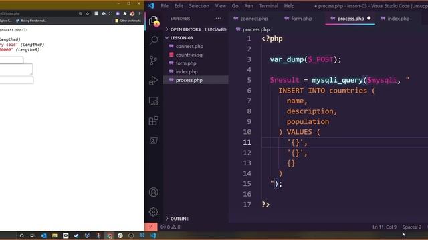428x240 pixels.
Task: Click the zoom magnifier in browser address bar
Action: tap(80, 13)
